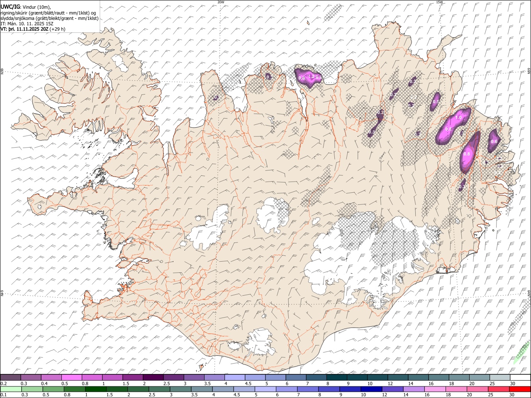
Task: Click the 'slydda/snjókoma' legend description line
Action: [49, 18]
